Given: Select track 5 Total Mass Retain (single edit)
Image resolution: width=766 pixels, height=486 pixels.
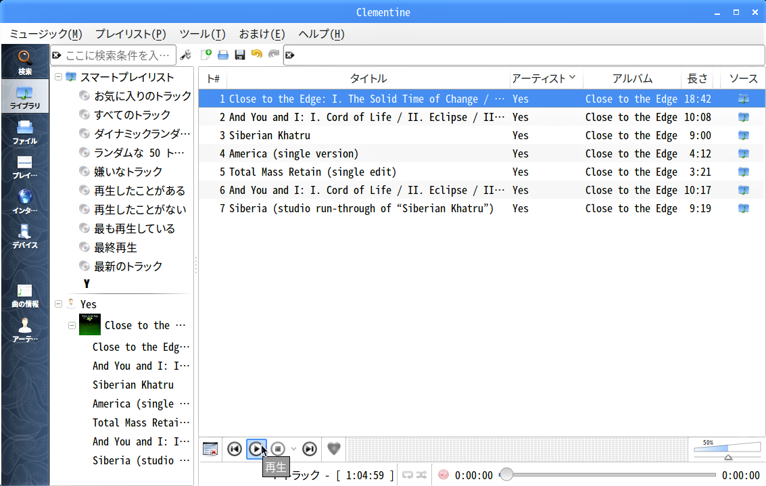Looking at the screenshot, I should point(481,172).
